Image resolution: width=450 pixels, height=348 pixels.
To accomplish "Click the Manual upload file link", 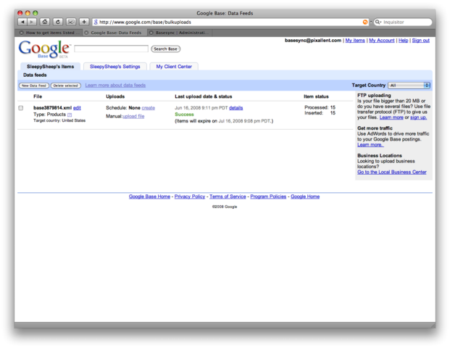I will pyautogui.click(x=133, y=116).
